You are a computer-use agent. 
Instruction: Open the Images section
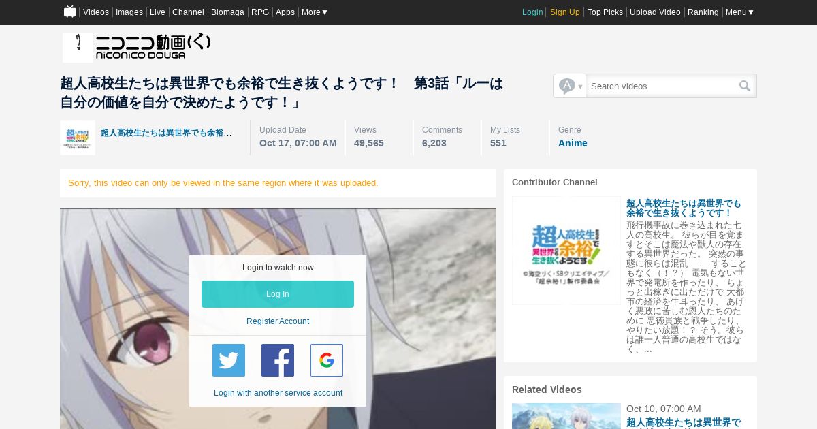pyautogui.click(x=129, y=12)
